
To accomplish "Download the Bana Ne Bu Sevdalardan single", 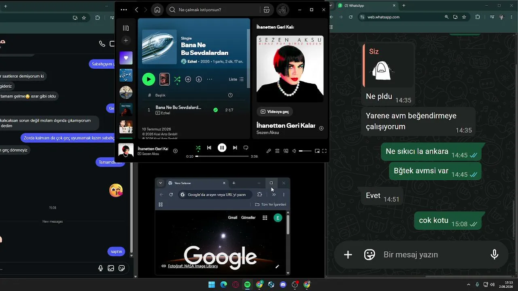I will pyautogui.click(x=199, y=79).
